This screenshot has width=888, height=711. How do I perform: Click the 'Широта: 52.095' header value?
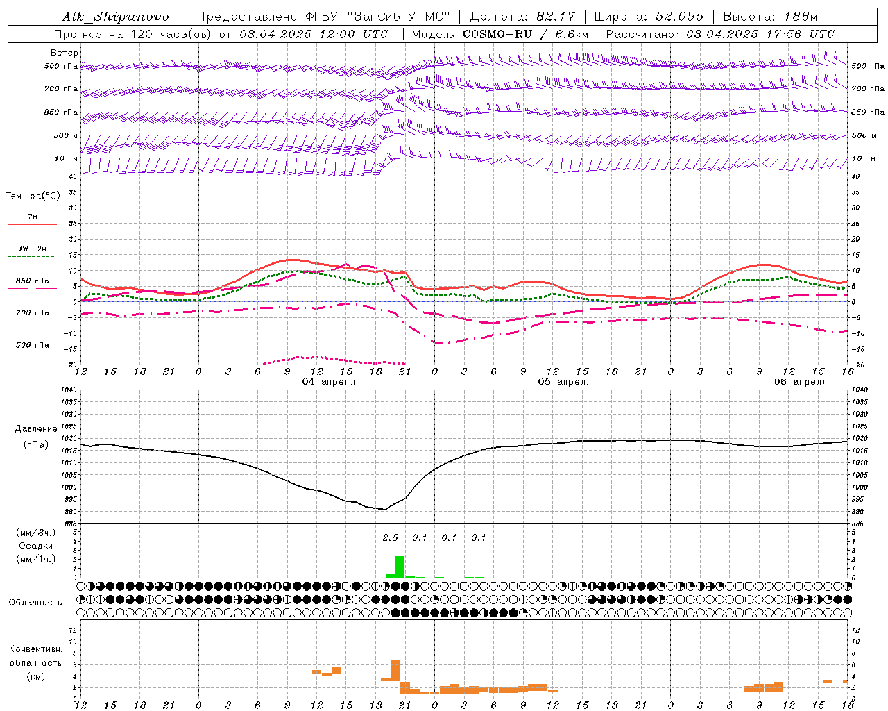(649, 17)
